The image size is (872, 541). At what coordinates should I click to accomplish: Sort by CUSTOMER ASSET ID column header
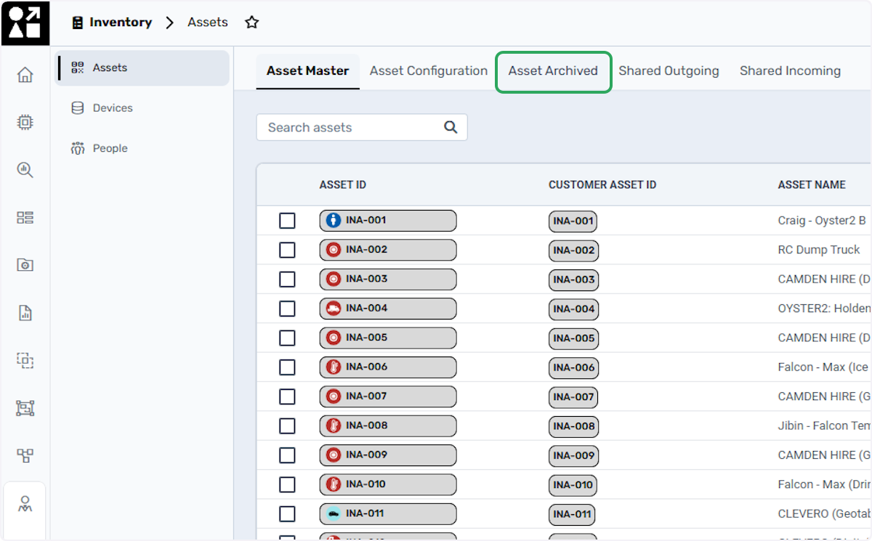[602, 185]
